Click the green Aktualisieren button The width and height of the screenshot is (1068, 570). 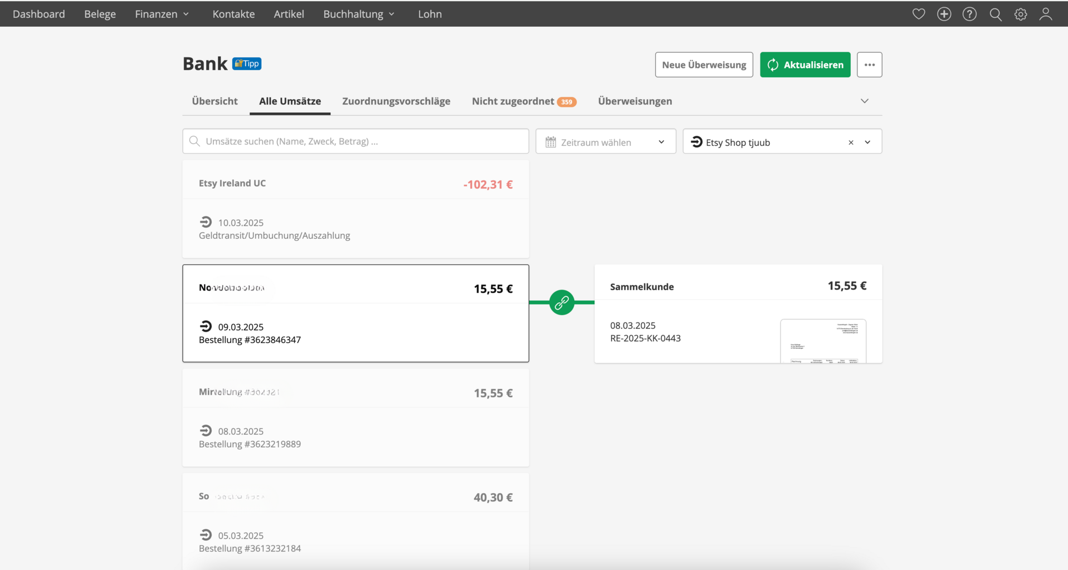point(805,65)
